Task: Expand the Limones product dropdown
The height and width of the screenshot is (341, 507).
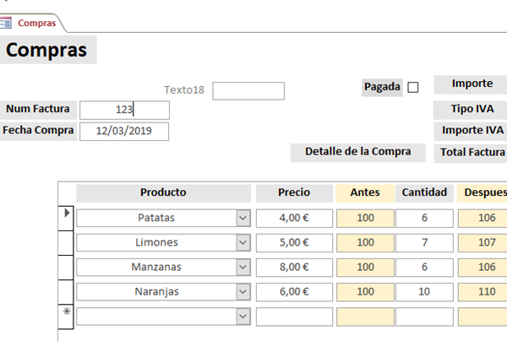Action: [243, 242]
